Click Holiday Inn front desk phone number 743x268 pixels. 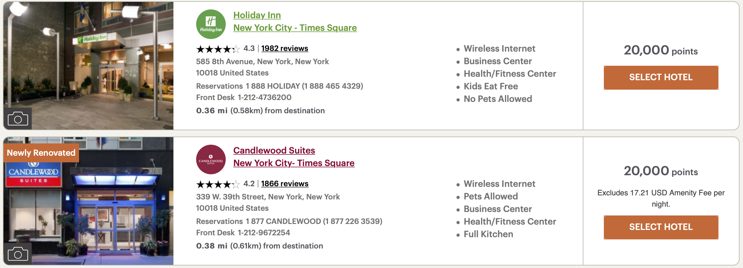(x=264, y=98)
